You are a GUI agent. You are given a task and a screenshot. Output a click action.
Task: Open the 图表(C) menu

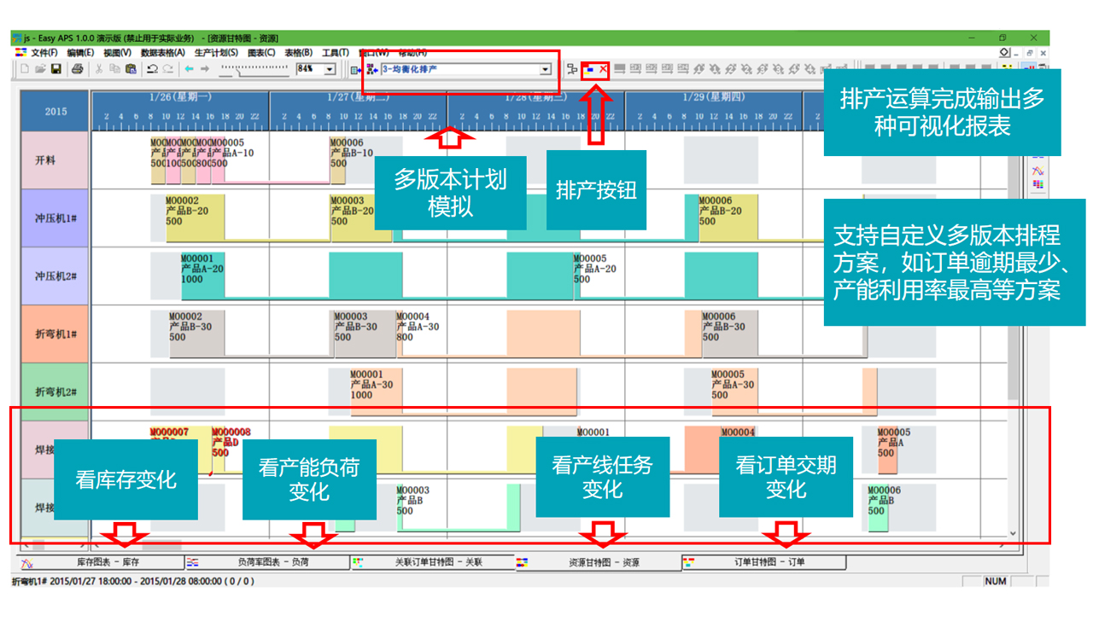[x=260, y=53]
